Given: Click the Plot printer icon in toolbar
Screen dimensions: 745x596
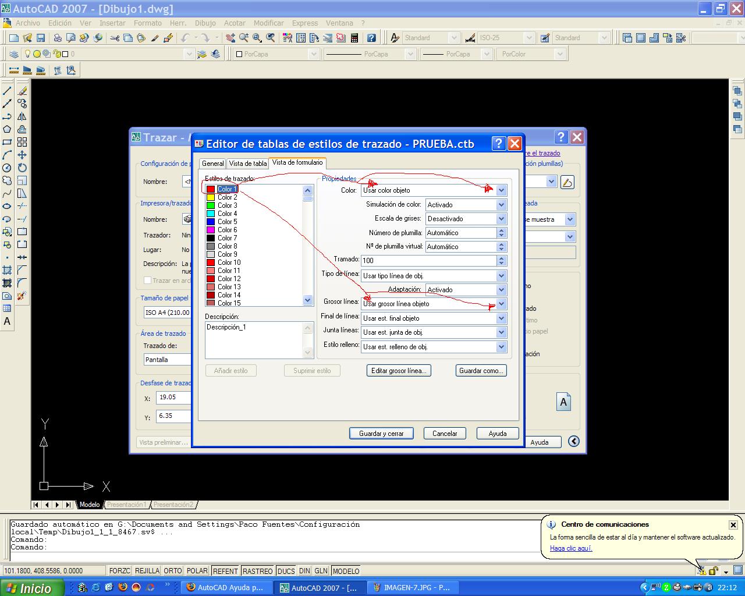Looking at the screenshot, I should coord(58,38).
